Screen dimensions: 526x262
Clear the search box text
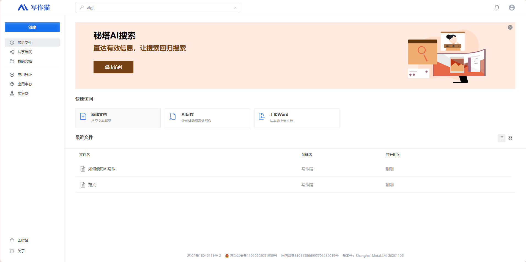[x=235, y=8]
